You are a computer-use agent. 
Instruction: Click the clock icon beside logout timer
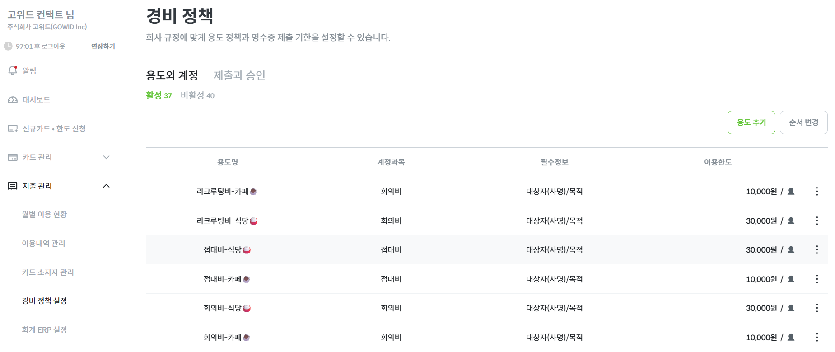(8, 46)
